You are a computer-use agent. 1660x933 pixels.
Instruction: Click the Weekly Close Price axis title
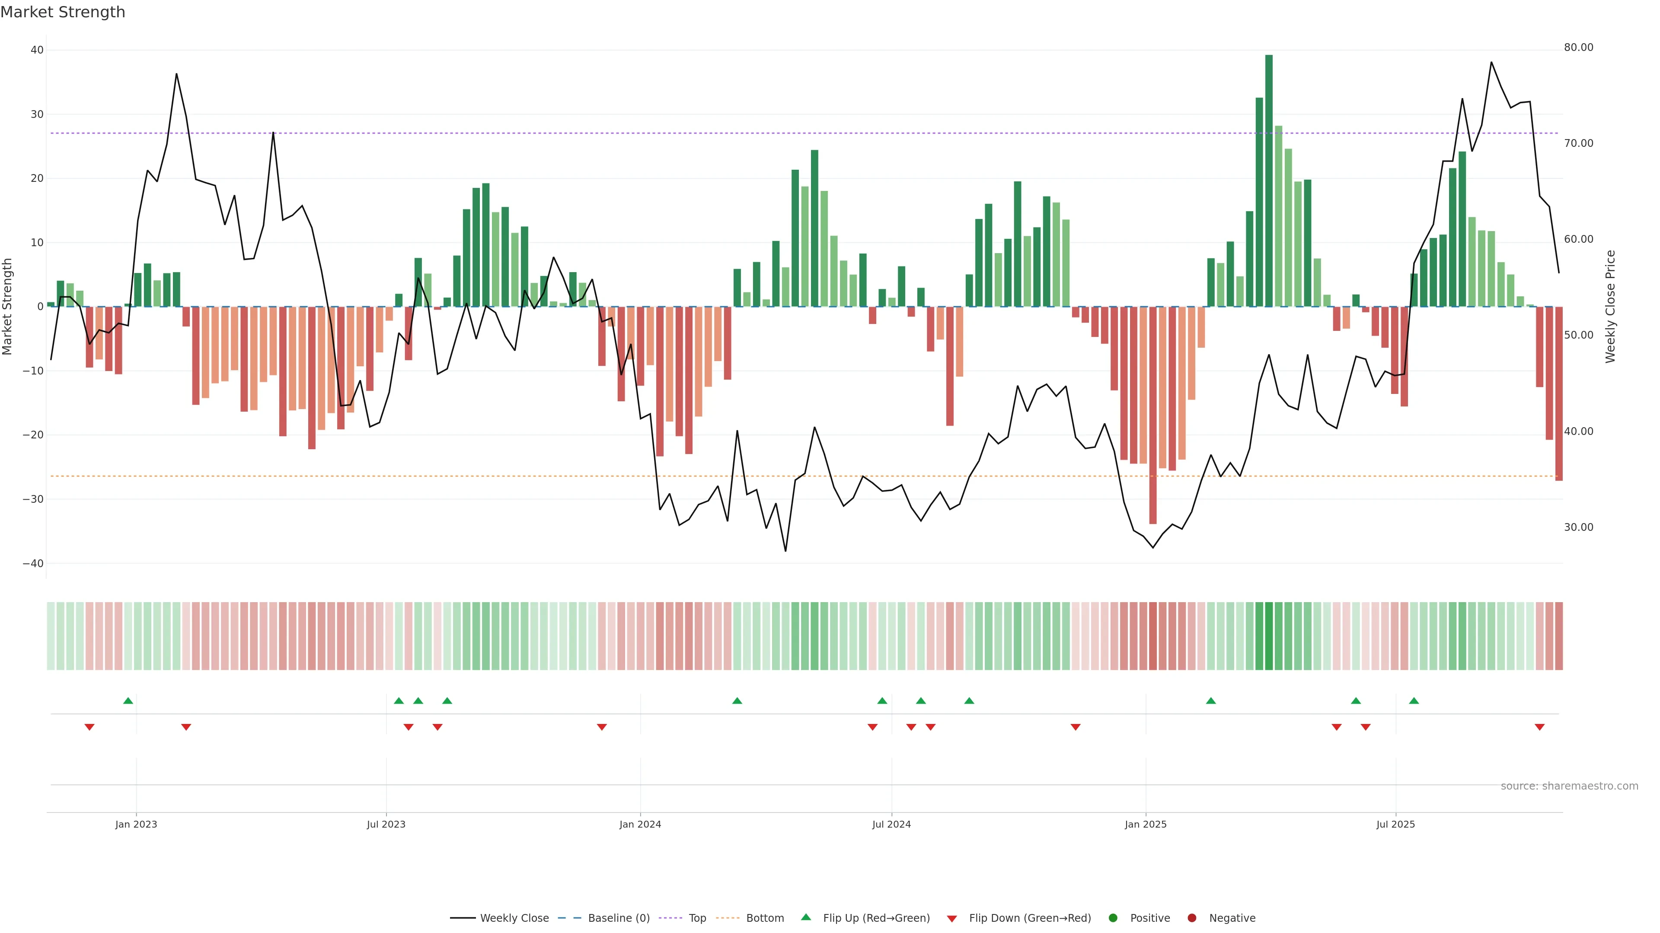[1610, 307]
